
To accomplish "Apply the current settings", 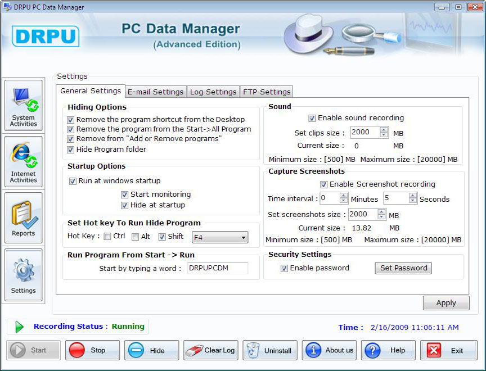I will point(446,303).
